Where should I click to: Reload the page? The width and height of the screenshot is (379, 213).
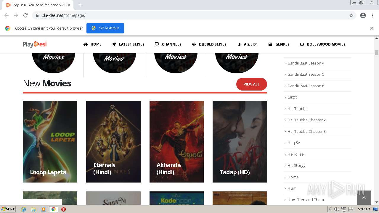[x=25, y=15]
